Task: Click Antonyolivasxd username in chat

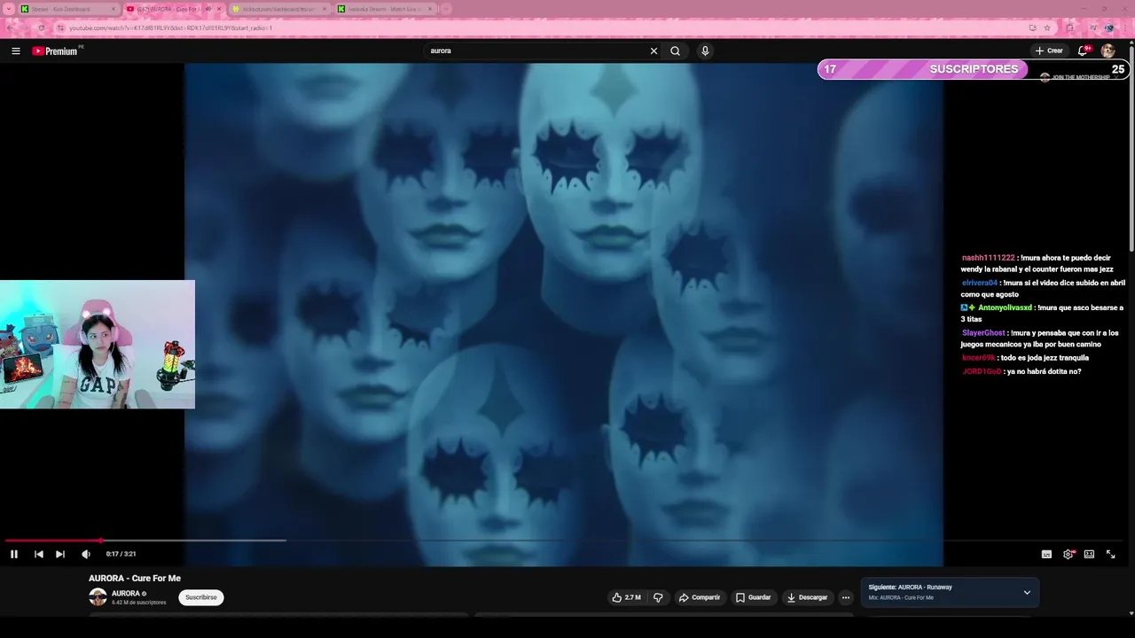Action: coord(1005,307)
